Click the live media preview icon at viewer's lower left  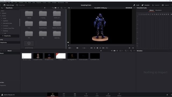[x=68, y=42]
